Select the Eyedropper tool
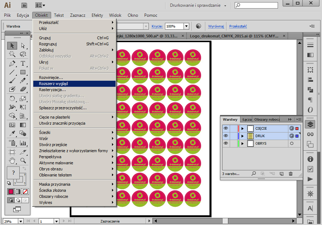The image size is (322, 225). (x=12, y=134)
